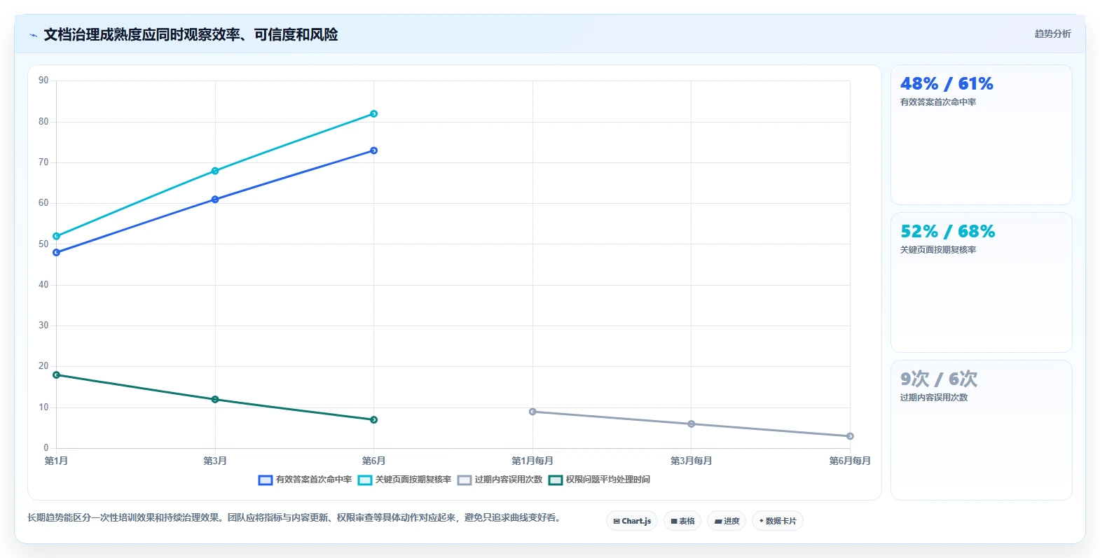Click the cyan data point at 第1月
This screenshot has height=558, width=1100.
point(56,236)
